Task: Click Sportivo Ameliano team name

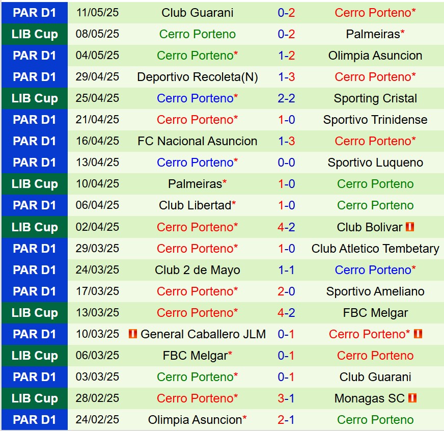Action: pos(375,291)
